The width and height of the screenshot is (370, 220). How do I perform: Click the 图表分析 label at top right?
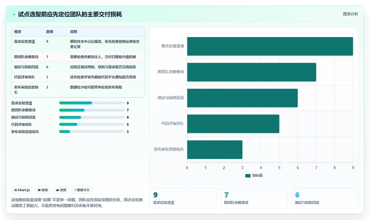point(350,14)
